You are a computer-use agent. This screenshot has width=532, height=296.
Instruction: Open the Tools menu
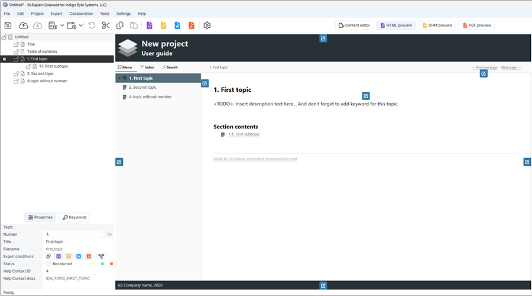tap(105, 14)
